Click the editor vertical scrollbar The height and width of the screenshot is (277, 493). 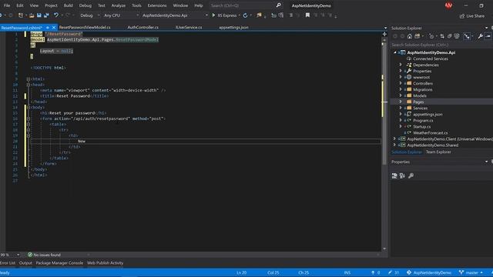tap(384, 104)
